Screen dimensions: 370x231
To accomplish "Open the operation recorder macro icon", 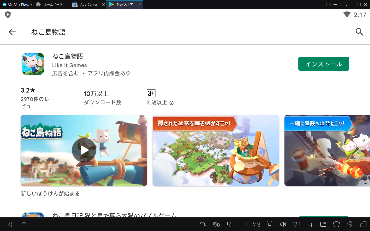I will point(216,225).
